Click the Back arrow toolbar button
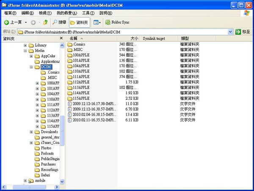Viewport: 254px width, 191px height. pos(7,22)
